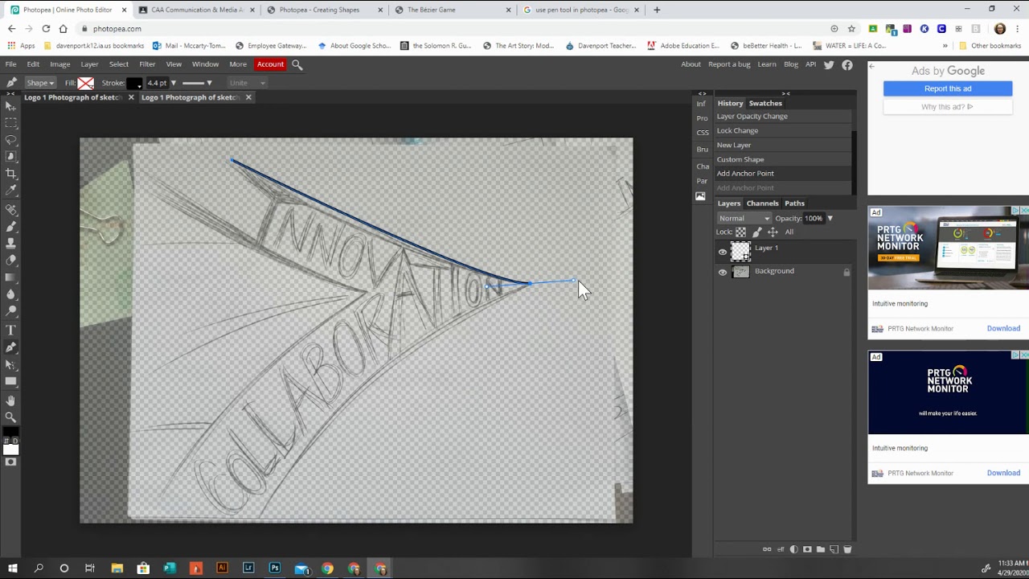Image resolution: width=1029 pixels, height=579 pixels.
Task: Choose the Path Select tool
Action: point(10,364)
